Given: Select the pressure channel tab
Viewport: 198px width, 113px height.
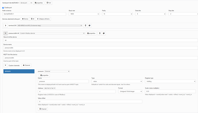Looking at the screenshot, I should [19, 71].
